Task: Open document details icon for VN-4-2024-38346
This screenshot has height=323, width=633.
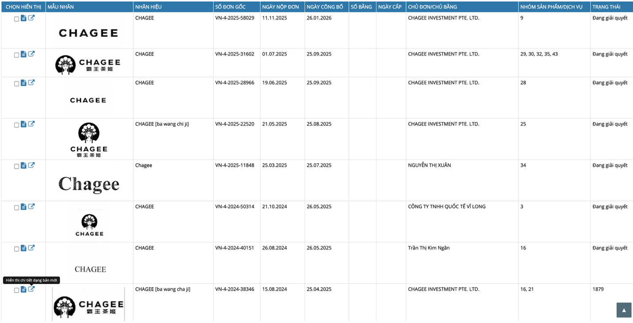Action: pyautogui.click(x=23, y=289)
